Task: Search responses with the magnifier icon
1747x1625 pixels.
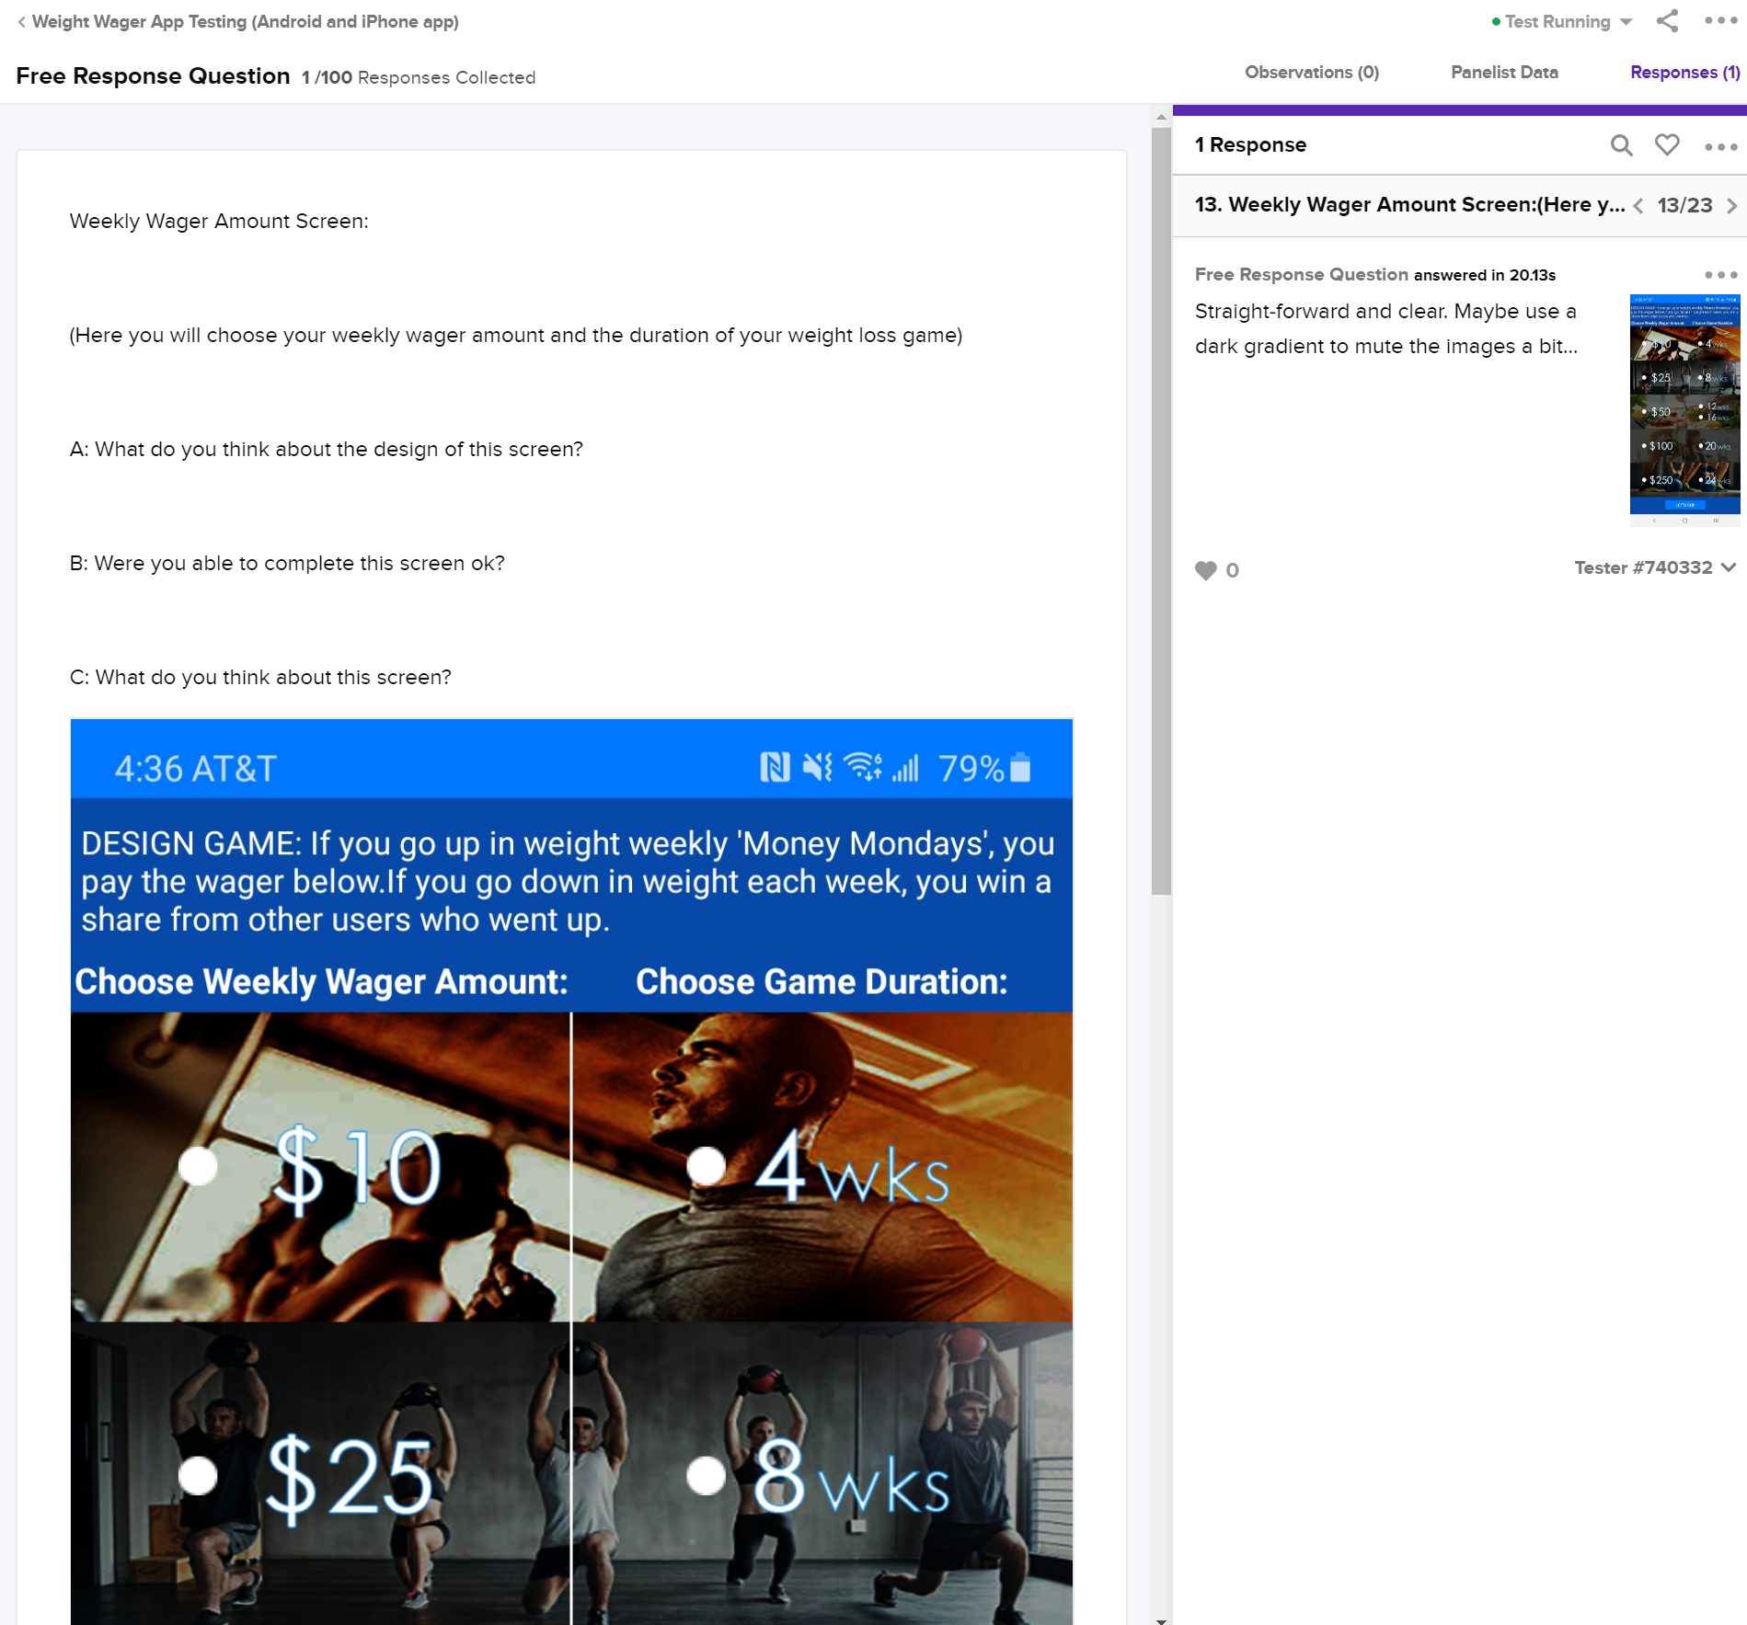Action: pos(1621,145)
